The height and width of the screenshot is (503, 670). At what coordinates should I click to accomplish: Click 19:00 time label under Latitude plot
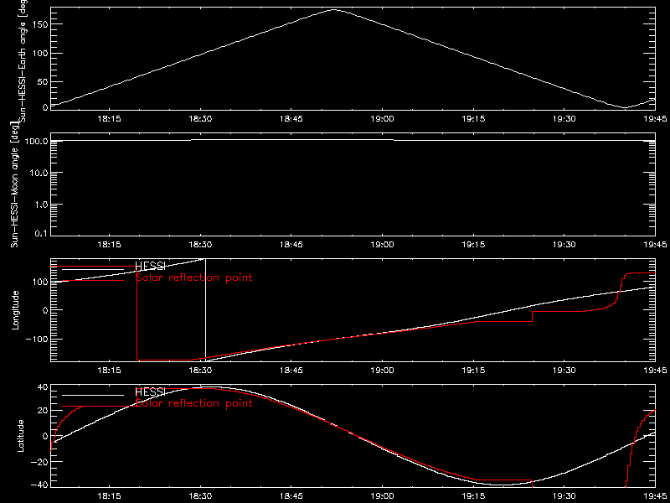[x=383, y=496]
